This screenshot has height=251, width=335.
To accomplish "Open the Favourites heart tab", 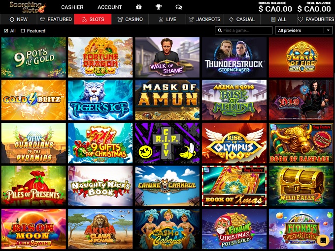I will 316,19.
